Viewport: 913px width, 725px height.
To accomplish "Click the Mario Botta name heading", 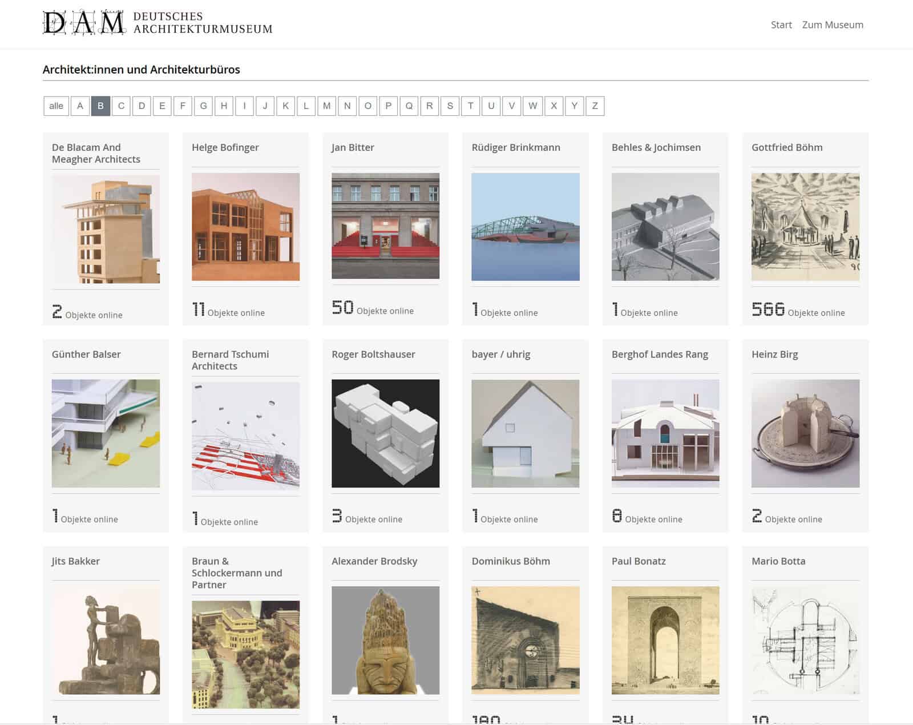I will 778,561.
